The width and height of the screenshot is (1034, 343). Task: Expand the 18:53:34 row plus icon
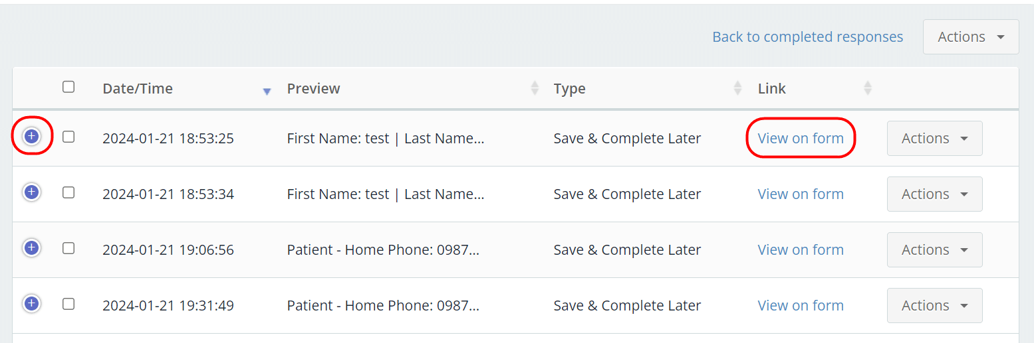pyautogui.click(x=31, y=192)
